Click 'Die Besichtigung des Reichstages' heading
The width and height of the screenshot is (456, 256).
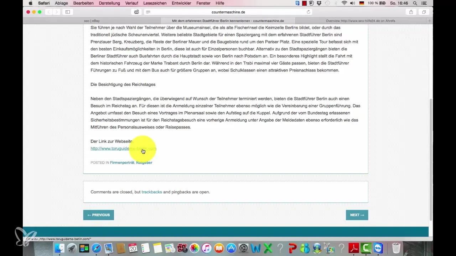coord(123,85)
